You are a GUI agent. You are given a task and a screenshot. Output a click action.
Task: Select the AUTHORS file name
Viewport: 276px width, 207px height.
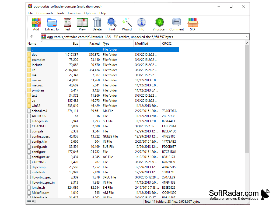(x=39, y=116)
